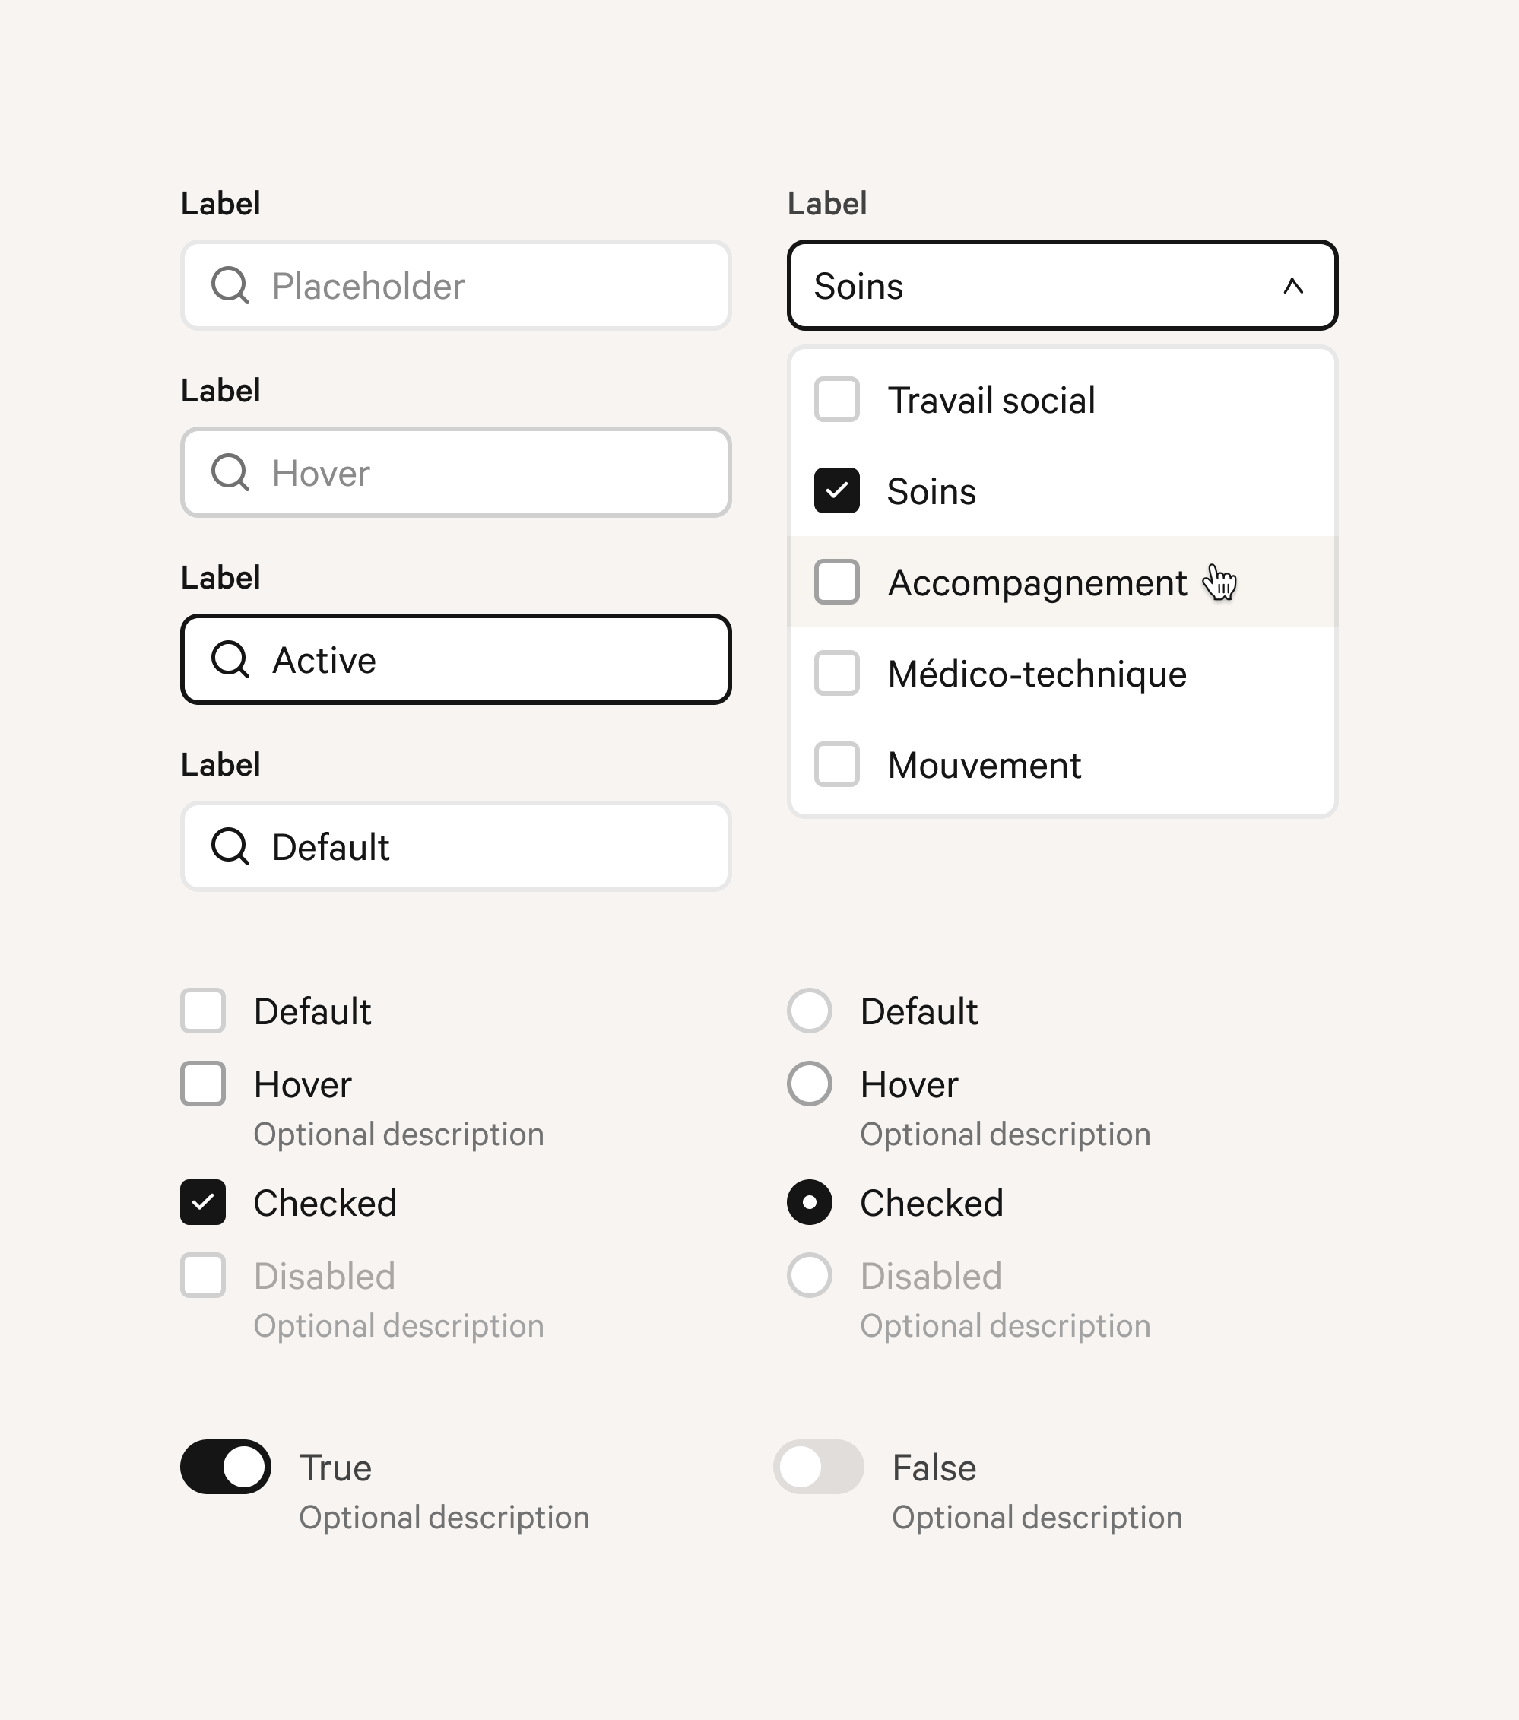Turn off the True toggle switch
Viewport: 1519px width, 1720px height.
(226, 1467)
